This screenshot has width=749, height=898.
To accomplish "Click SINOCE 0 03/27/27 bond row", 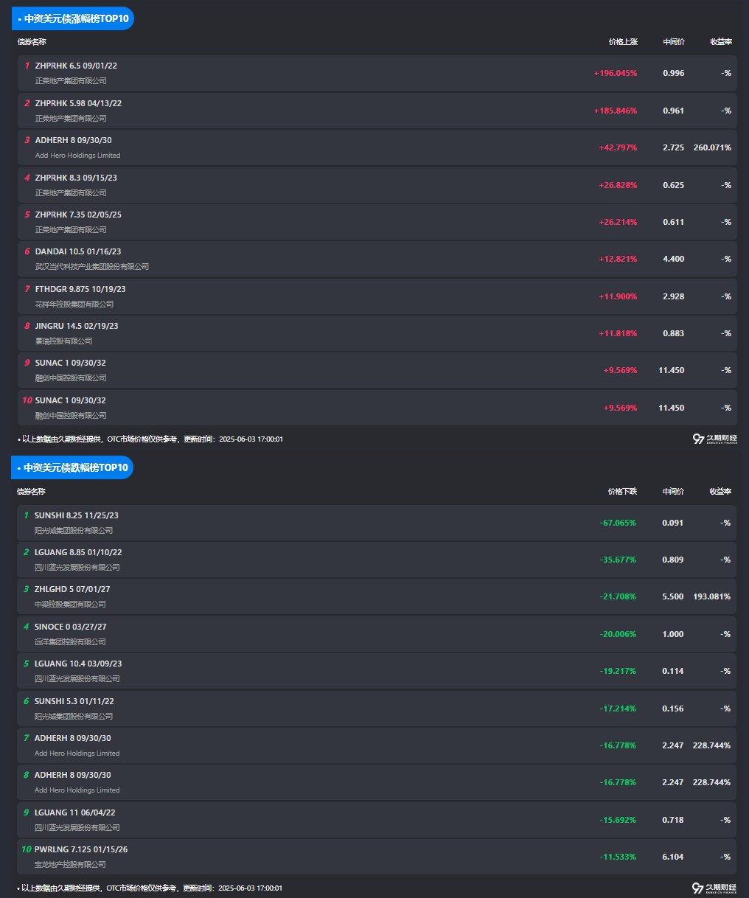I will coord(71,627).
